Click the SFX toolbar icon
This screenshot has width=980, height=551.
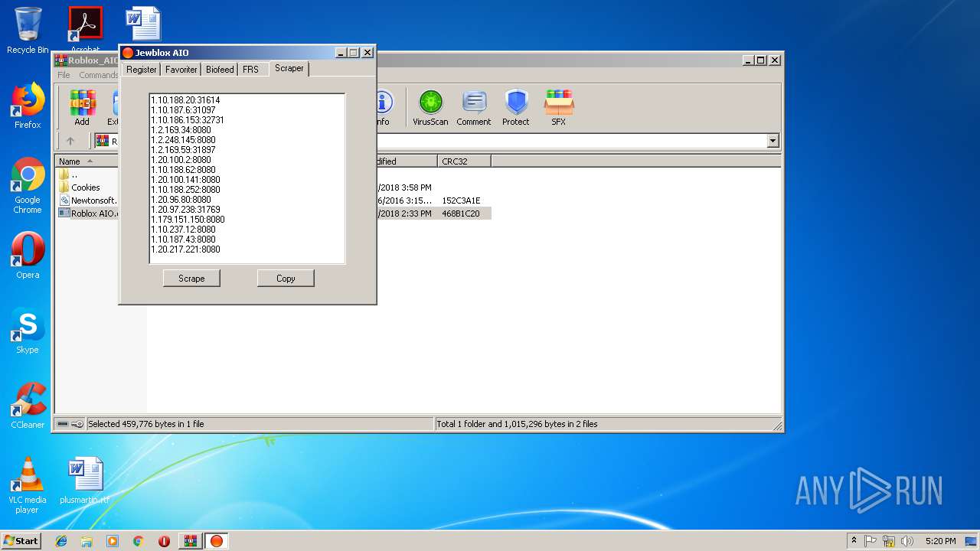click(559, 107)
